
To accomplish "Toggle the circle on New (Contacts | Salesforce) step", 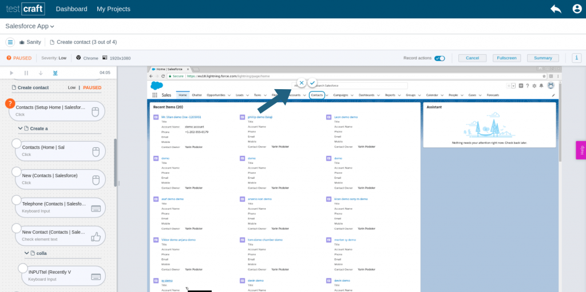I will (x=17, y=172).
